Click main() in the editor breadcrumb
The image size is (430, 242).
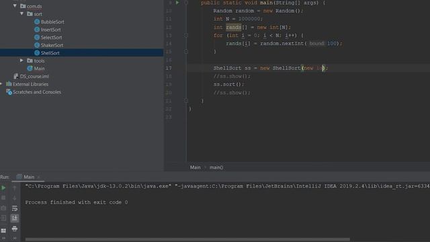[216, 167]
